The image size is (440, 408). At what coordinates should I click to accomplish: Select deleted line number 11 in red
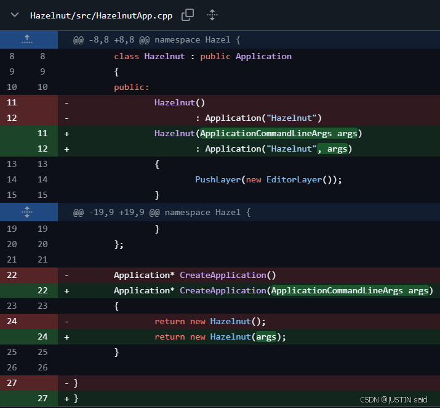click(12, 102)
